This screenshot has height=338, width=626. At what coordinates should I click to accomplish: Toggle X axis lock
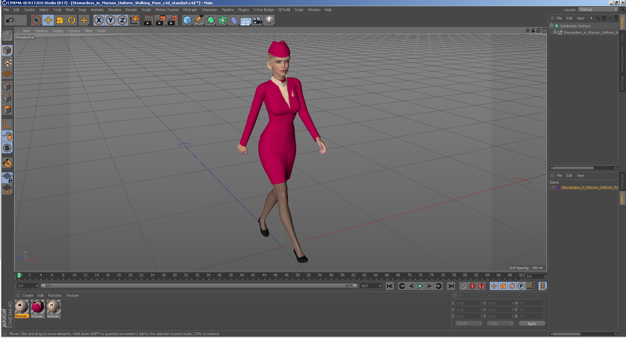99,20
